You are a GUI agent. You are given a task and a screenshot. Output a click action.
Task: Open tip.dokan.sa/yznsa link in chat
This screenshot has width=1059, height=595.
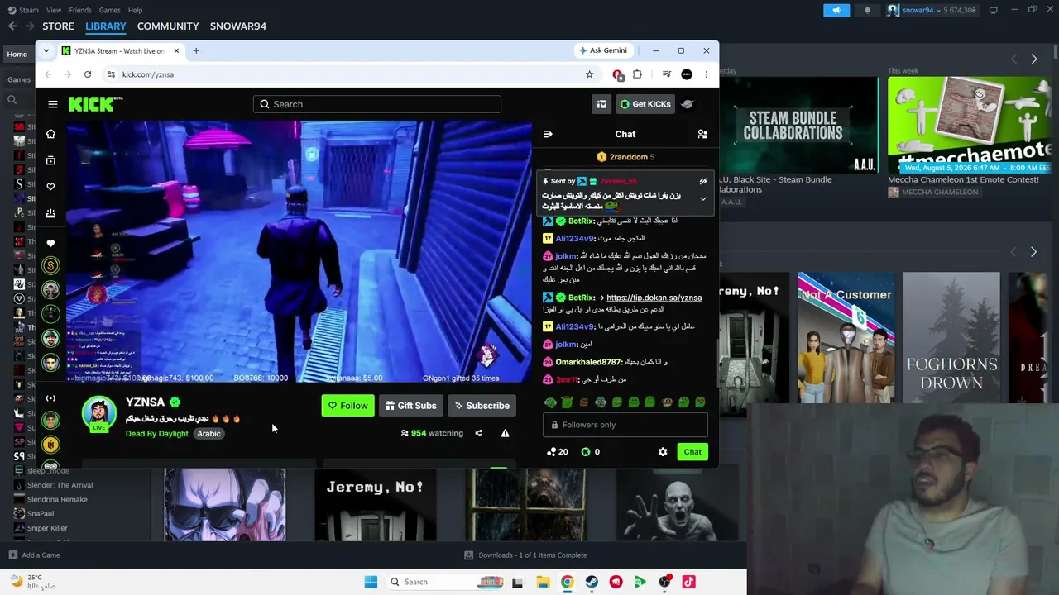click(x=654, y=297)
